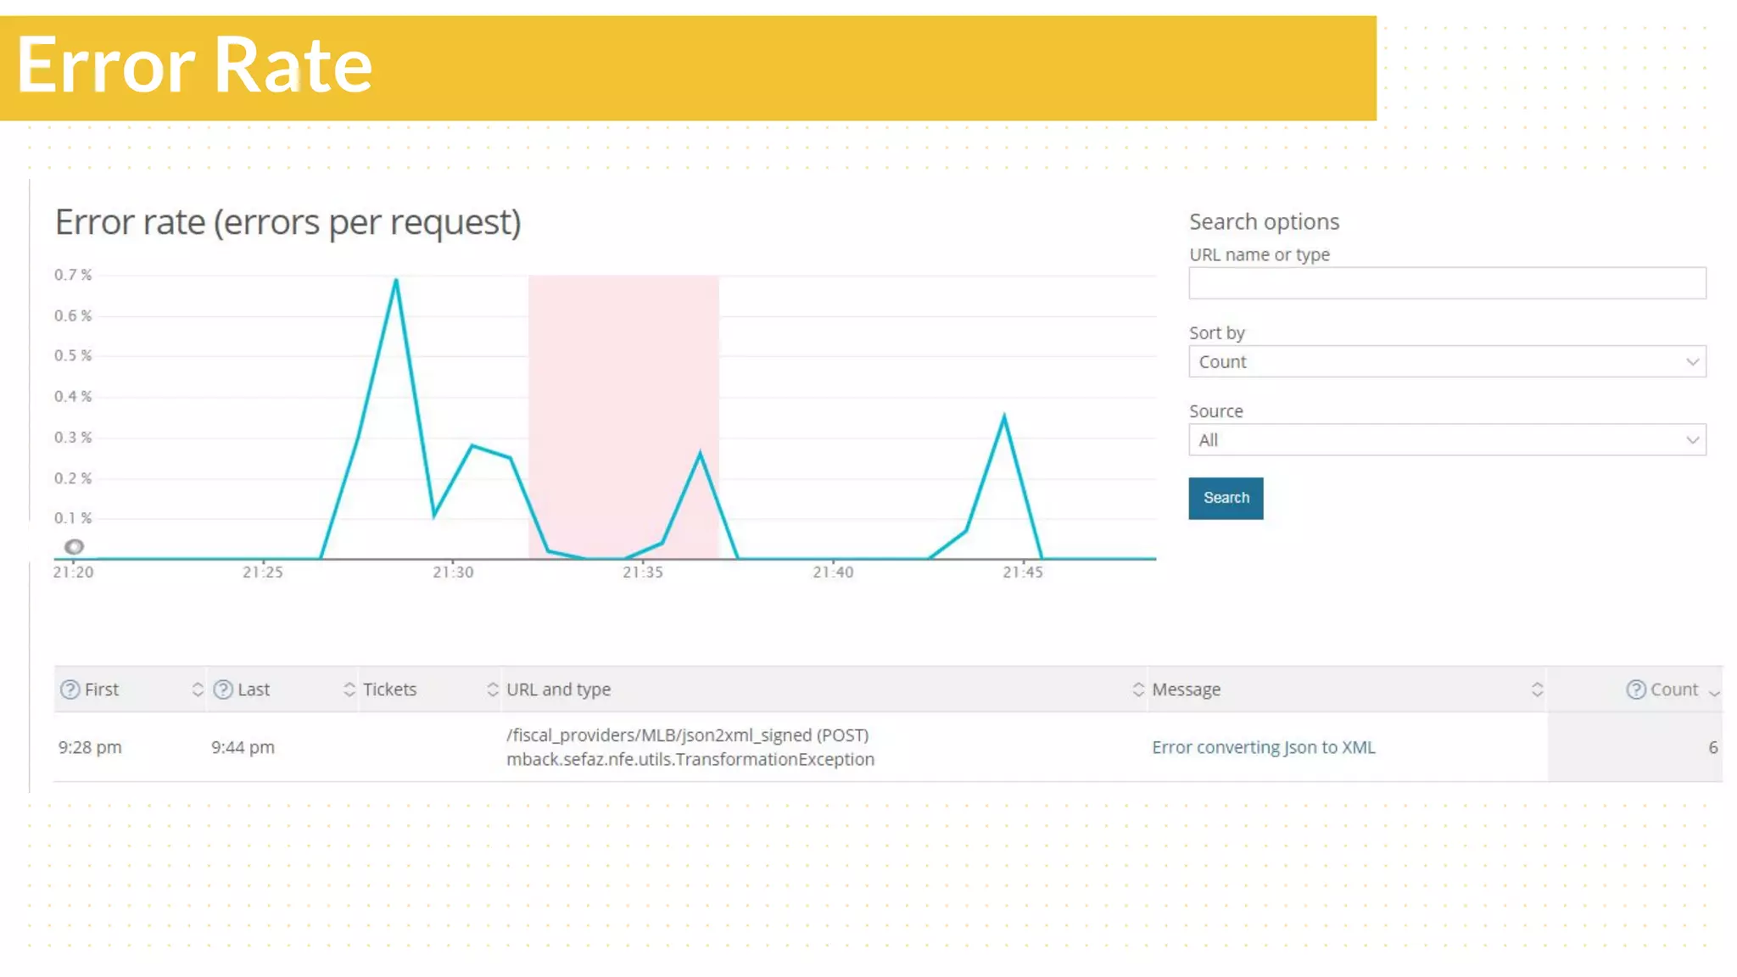
Task: Click the mback.sefaz.nfe.utils.TransformationException text
Action: tap(690, 759)
